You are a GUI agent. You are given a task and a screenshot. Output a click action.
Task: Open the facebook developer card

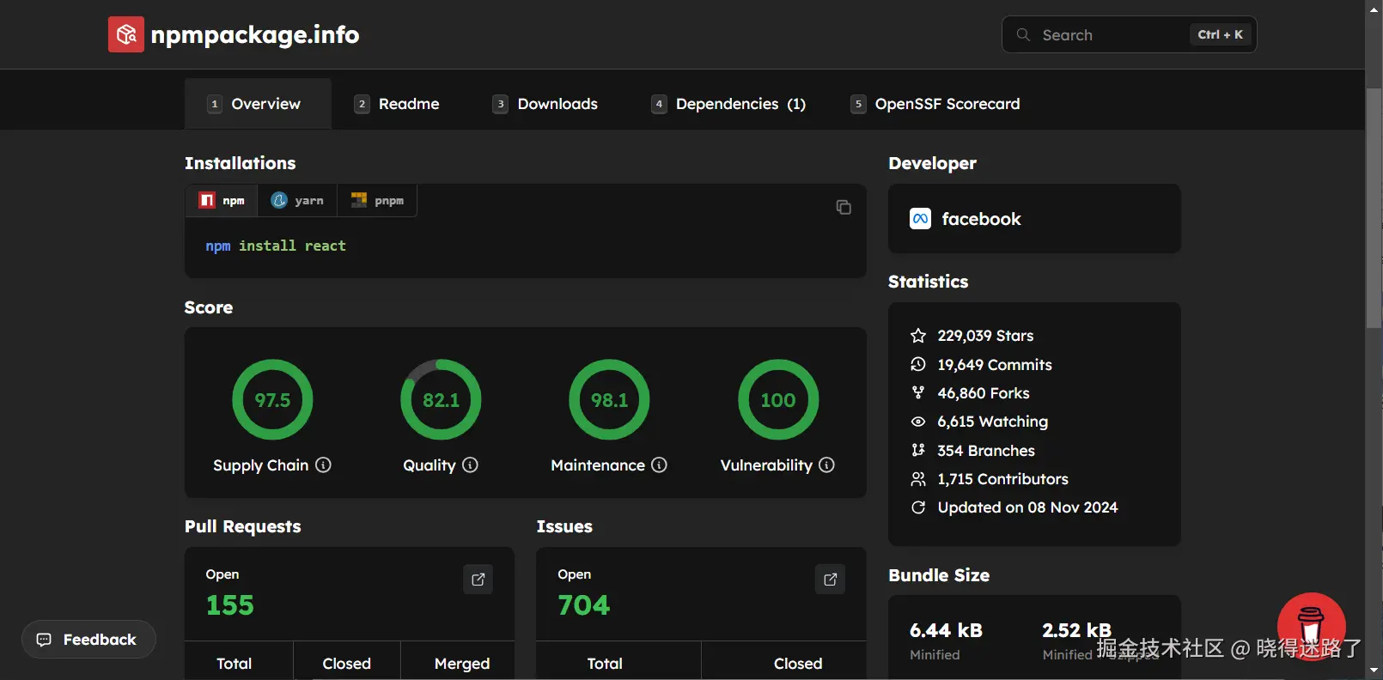1034,219
